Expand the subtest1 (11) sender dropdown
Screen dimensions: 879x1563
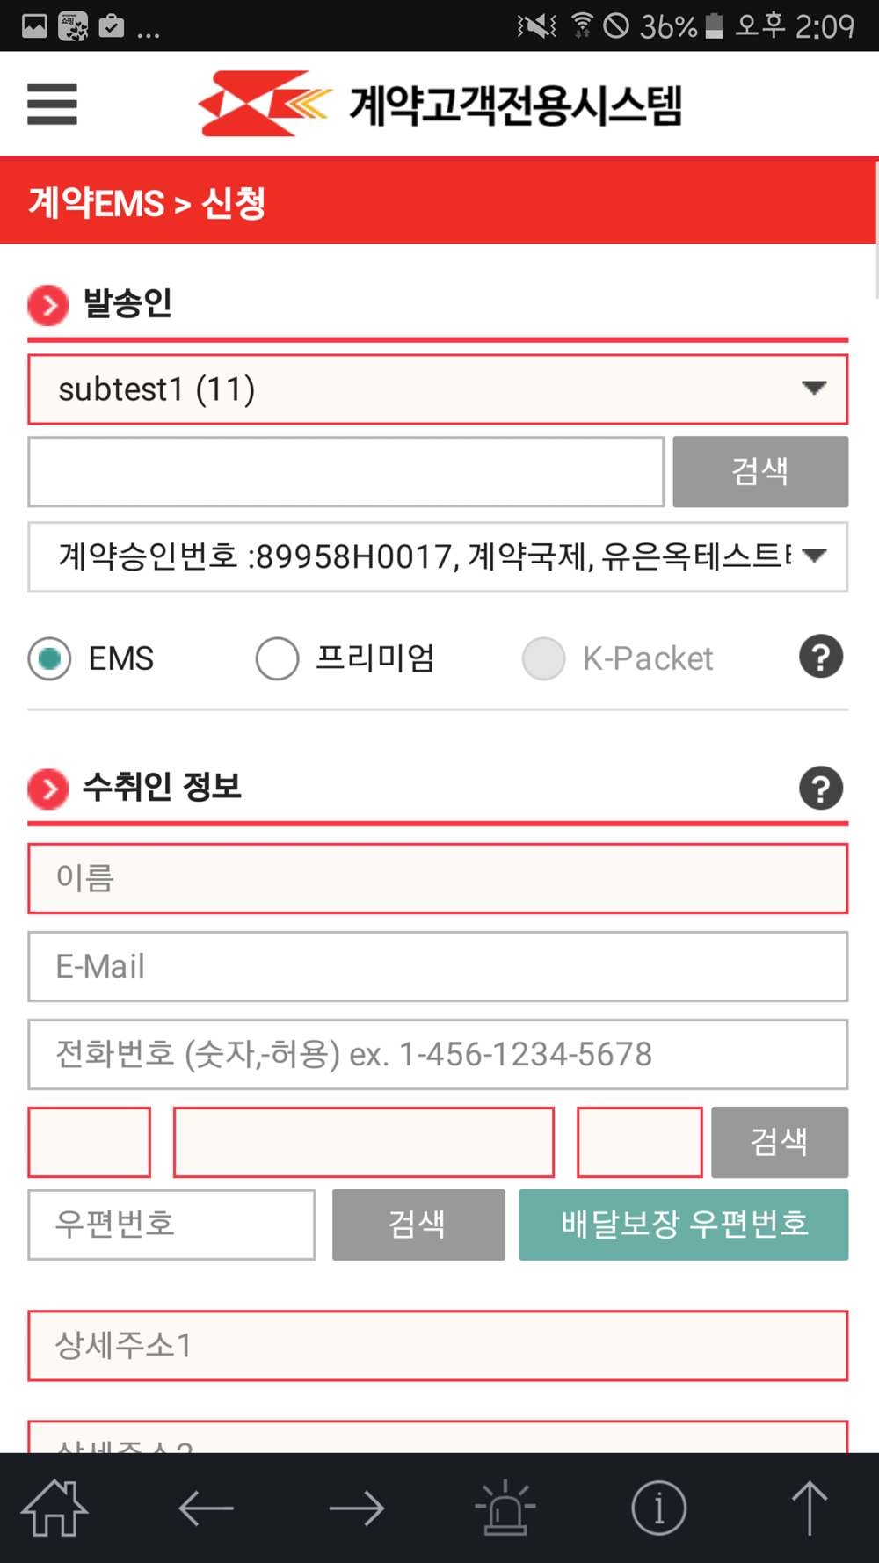pyautogui.click(x=438, y=389)
